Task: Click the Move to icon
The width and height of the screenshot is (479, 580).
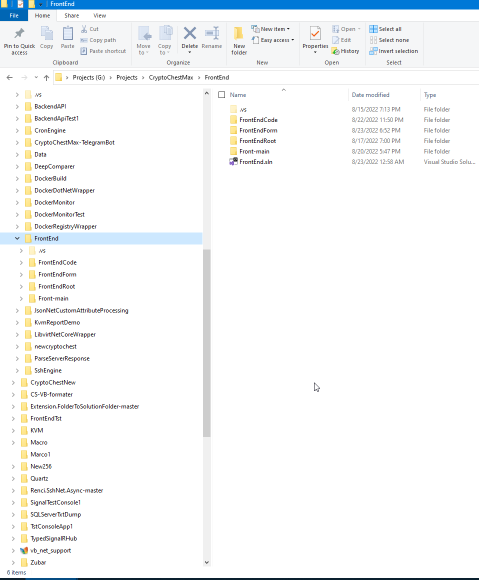Action: (144, 33)
